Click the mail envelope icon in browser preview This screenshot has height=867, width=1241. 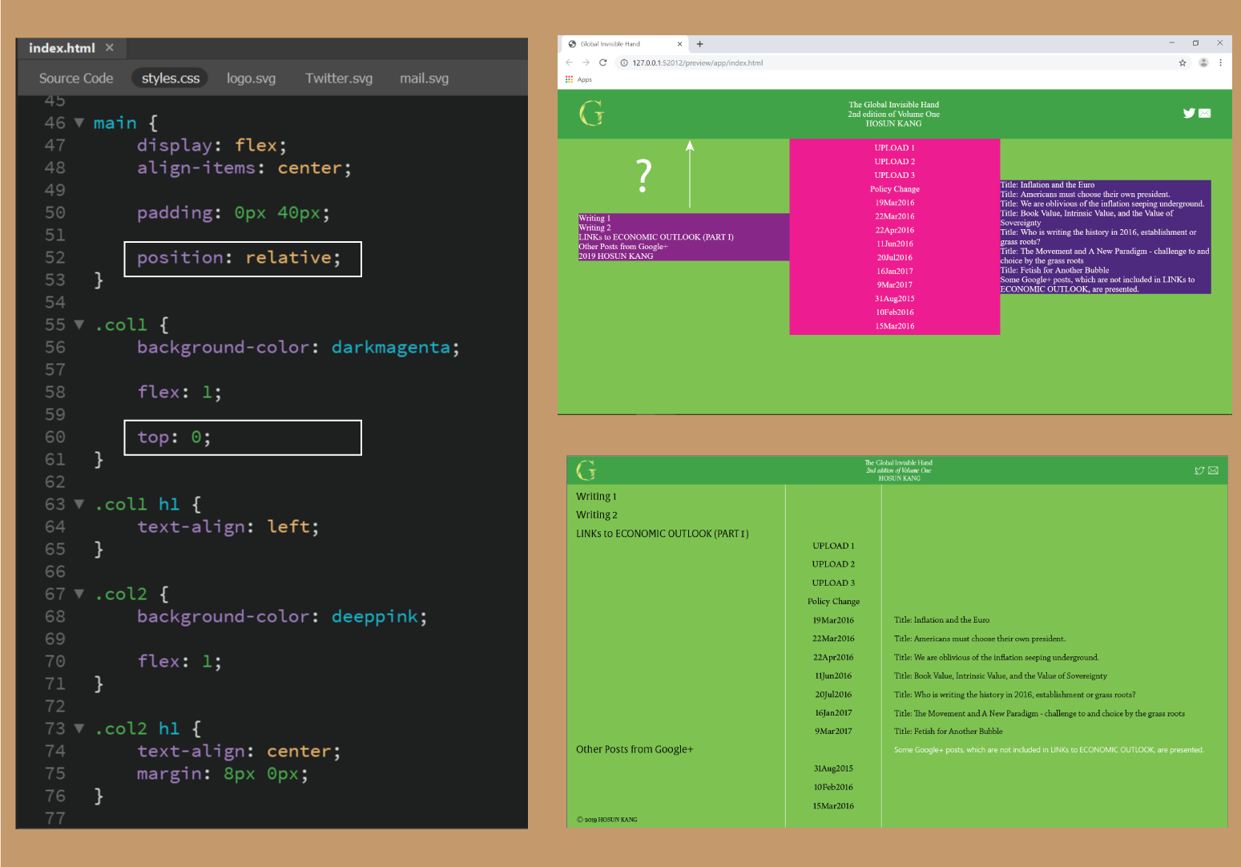pos(1204,113)
